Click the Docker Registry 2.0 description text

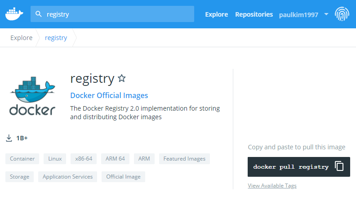click(x=145, y=113)
